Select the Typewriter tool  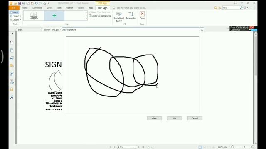point(131,16)
